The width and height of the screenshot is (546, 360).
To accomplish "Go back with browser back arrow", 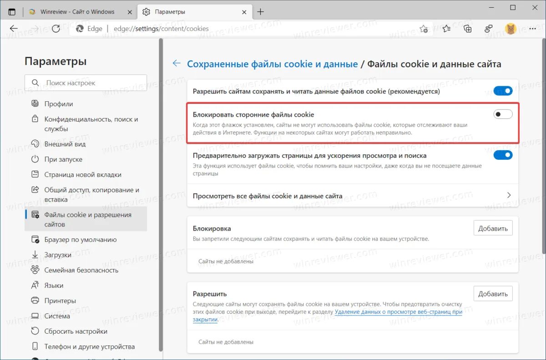I will click(14, 29).
